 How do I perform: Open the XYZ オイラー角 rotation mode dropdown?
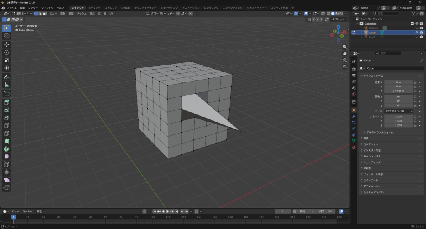(x=399, y=111)
